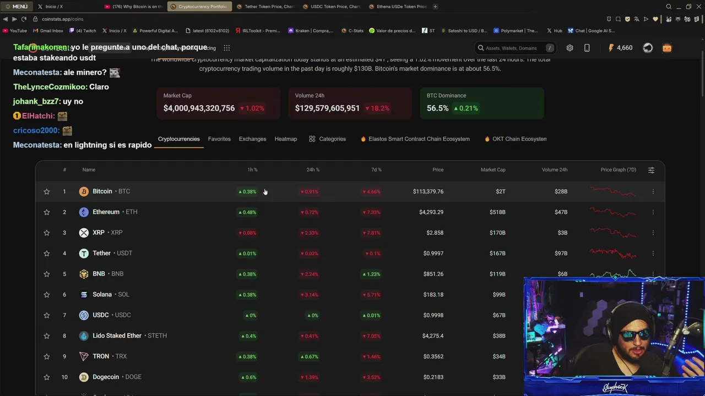Open the sparks balance showing 4,660
The height and width of the screenshot is (396, 705).
point(620,48)
